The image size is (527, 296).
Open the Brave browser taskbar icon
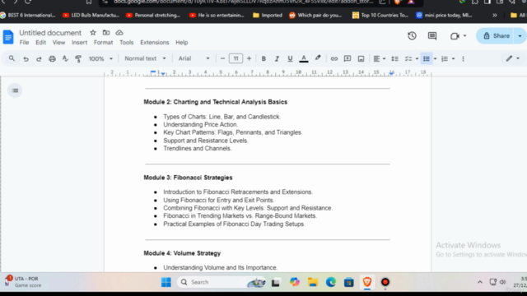pyautogui.click(x=367, y=282)
